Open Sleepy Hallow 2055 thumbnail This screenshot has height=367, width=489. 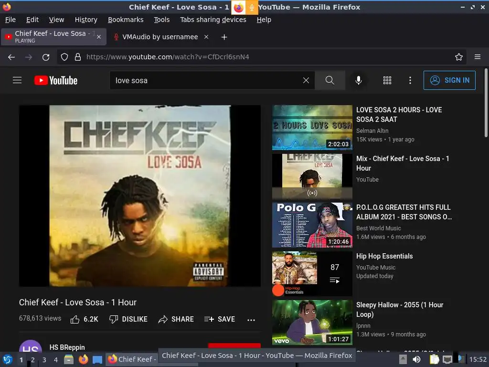point(312,323)
